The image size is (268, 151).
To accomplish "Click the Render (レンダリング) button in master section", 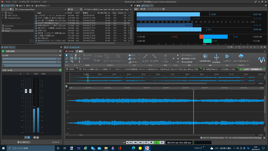I will click(x=24, y=142).
